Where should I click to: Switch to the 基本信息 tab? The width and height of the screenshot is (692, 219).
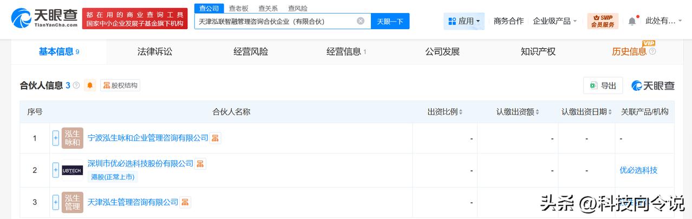tap(58, 52)
